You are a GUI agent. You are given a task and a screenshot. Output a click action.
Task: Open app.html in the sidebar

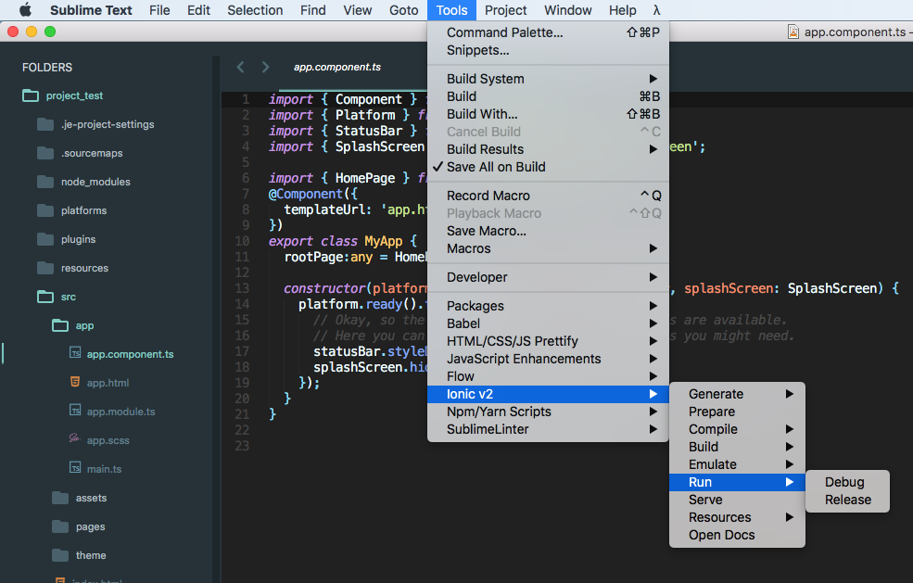point(108,383)
